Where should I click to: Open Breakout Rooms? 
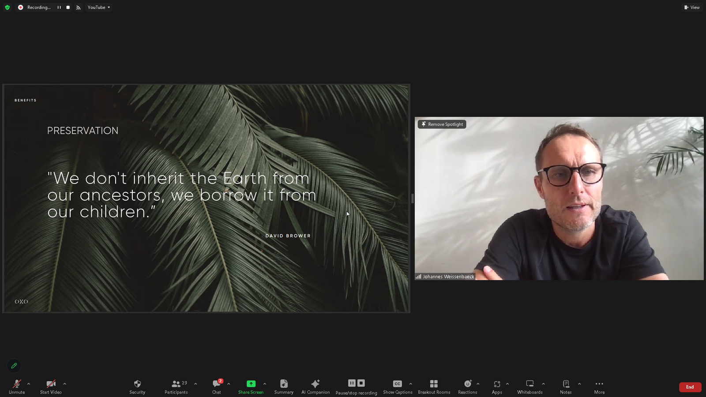pos(434,386)
